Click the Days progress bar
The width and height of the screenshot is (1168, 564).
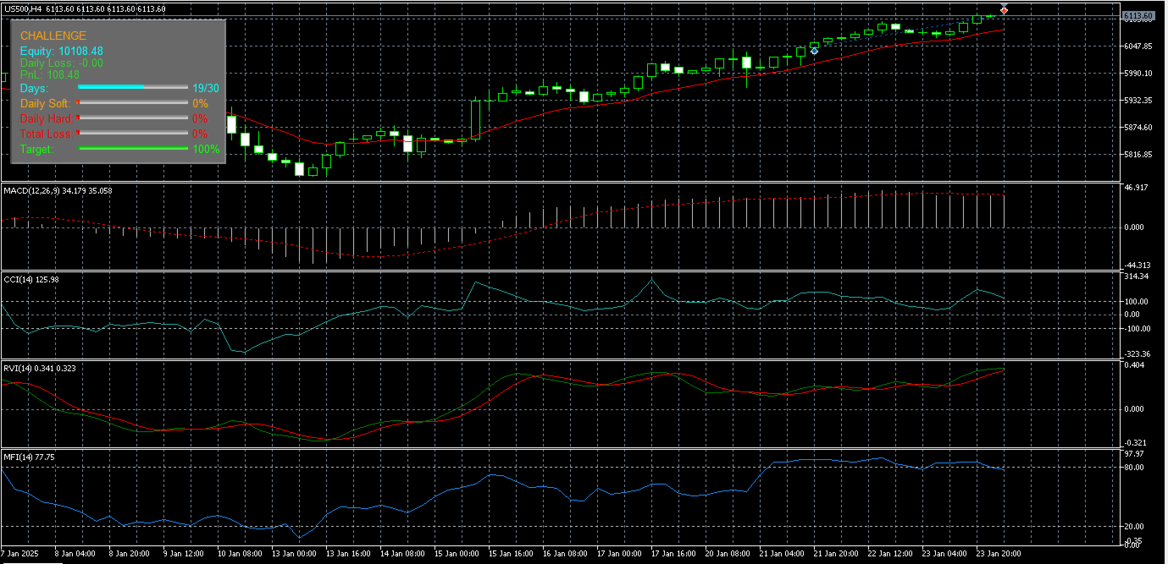click(133, 87)
